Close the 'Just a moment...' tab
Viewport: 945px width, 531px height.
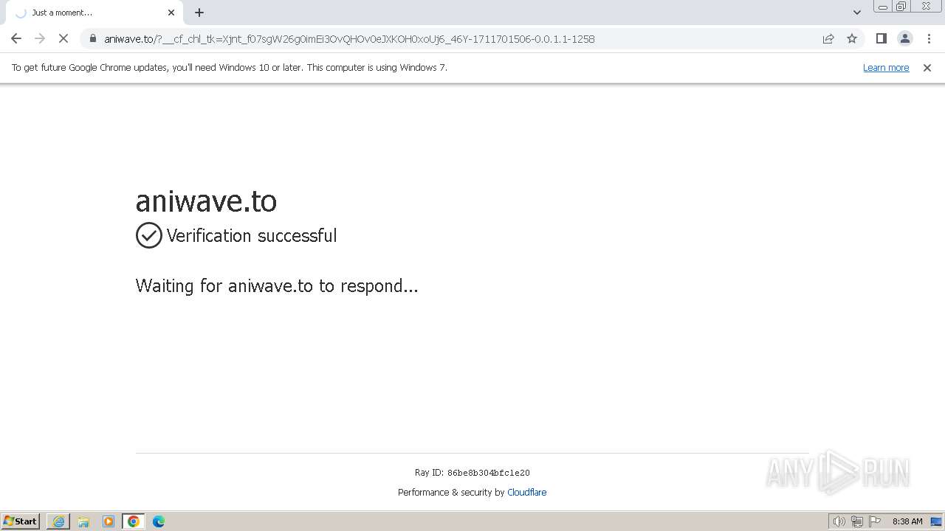pos(171,13)
